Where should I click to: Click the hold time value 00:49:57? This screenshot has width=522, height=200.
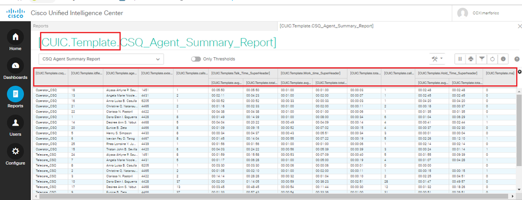[x=458, y=182]
